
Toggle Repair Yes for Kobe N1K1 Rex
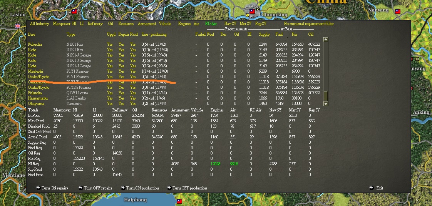pyautogui.click(x=121, y=50)
